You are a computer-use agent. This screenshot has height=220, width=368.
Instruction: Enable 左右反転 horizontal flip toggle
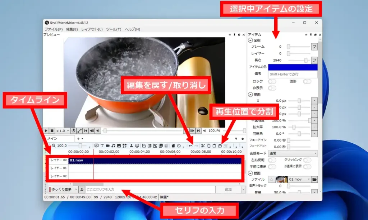(271, 159)
